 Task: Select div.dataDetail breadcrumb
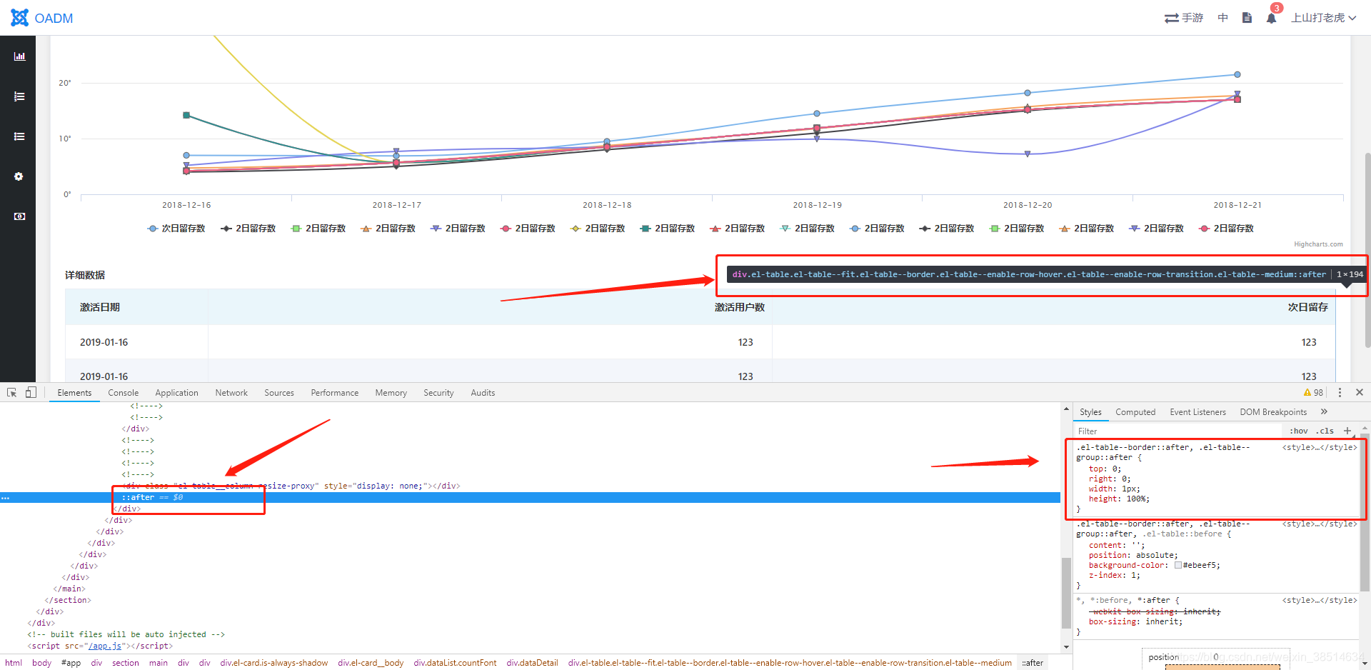(532, 663)
